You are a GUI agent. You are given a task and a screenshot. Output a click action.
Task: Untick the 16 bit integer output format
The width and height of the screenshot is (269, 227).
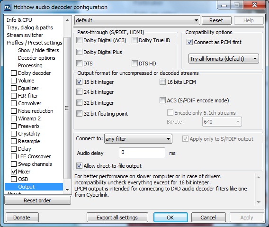(79, 82)
